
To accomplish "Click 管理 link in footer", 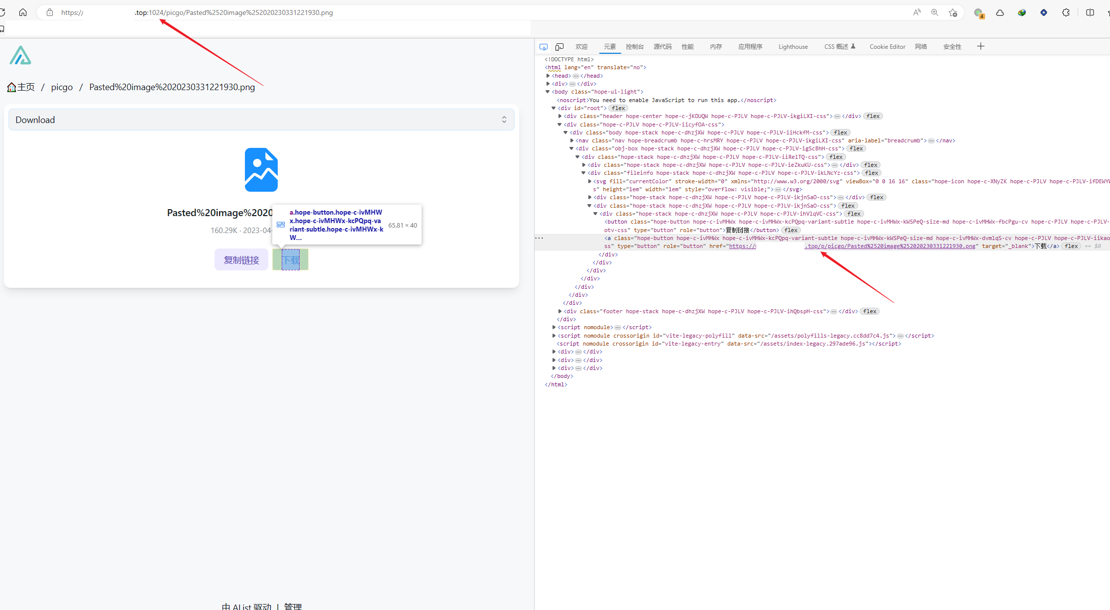I will [293, 606].
